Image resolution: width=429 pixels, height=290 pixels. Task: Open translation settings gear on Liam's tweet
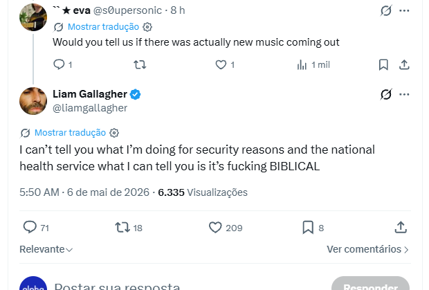[x=114, y=133]
